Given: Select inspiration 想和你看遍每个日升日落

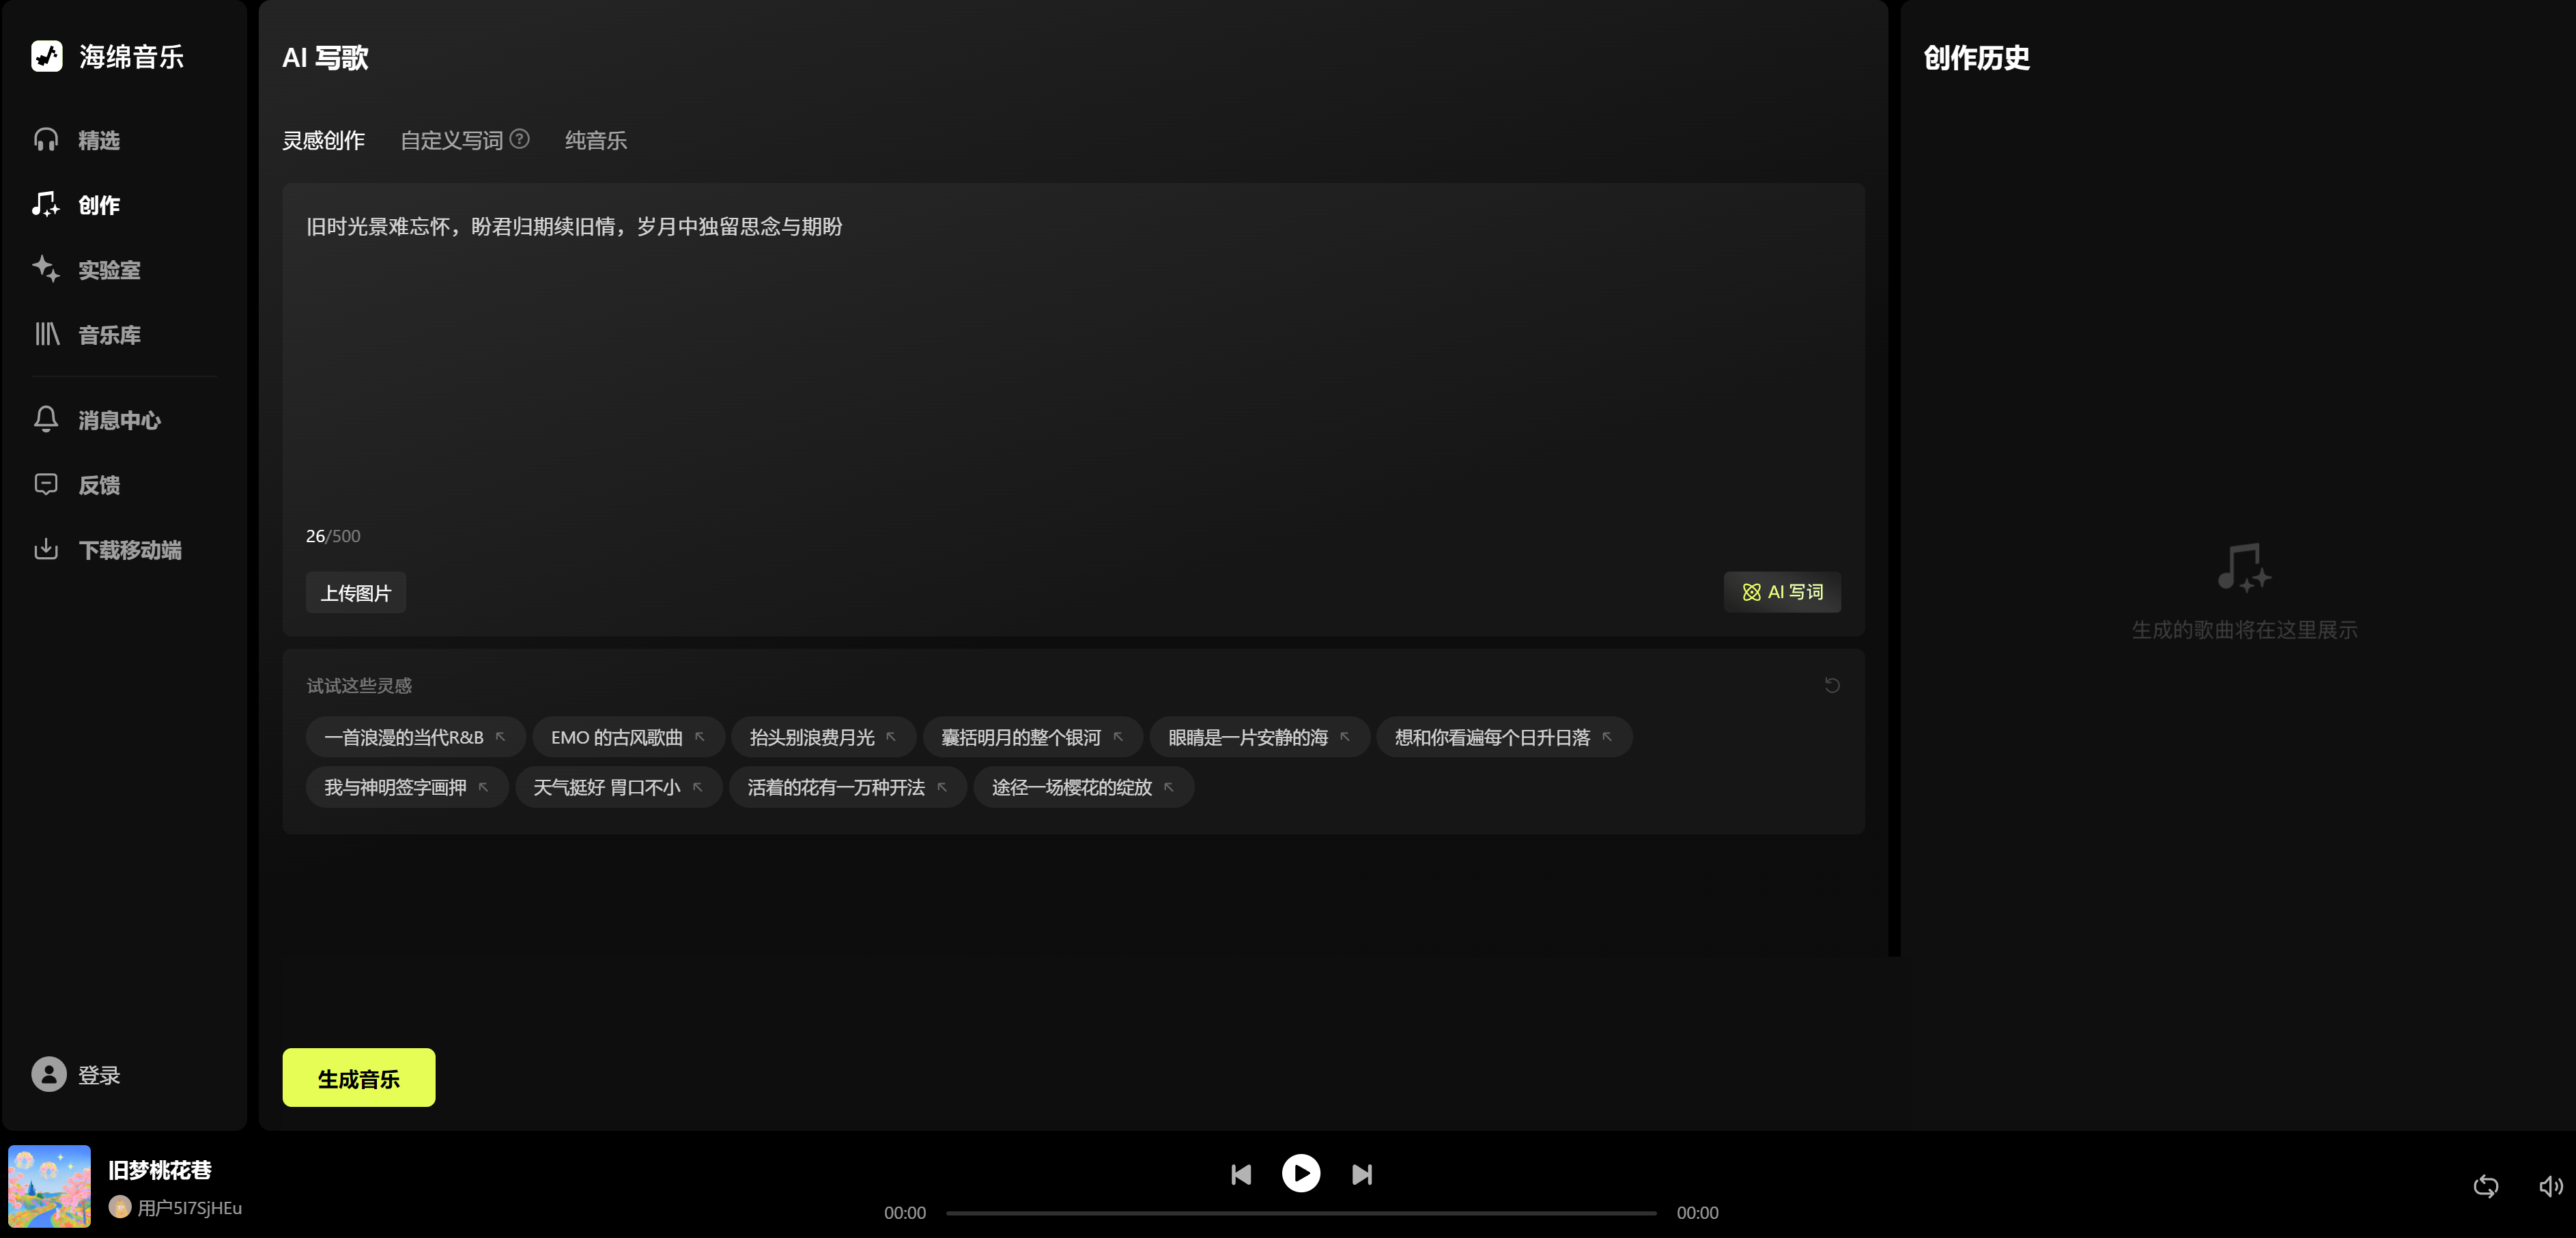Looking at the screenshot, I should coord(1504,737).
